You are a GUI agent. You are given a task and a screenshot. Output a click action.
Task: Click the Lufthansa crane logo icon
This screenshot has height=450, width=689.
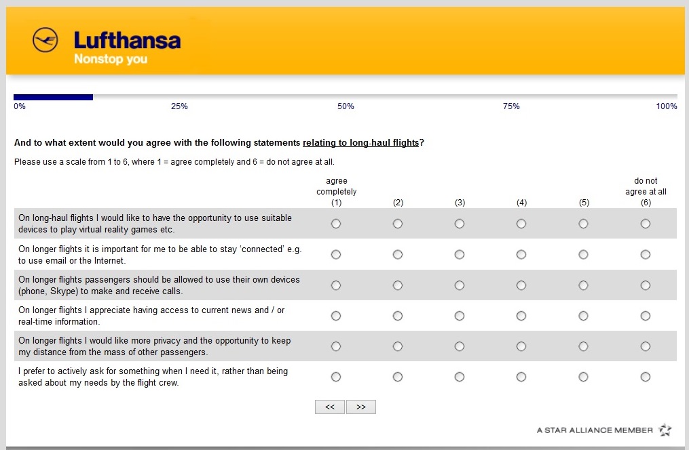pos(45,40)
